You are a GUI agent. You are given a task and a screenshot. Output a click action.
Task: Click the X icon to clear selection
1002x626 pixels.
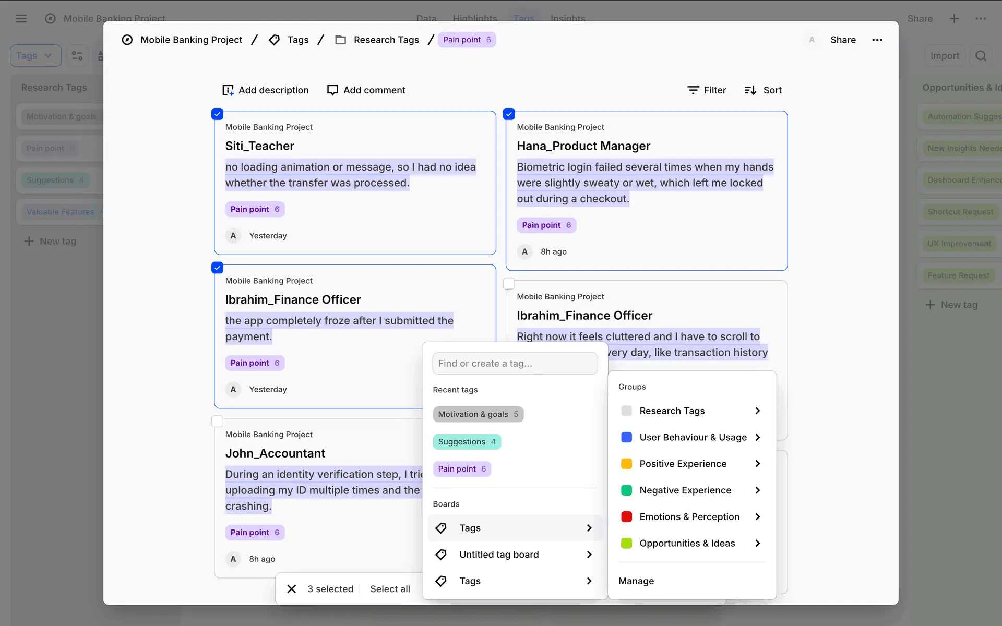pos(292,589)
